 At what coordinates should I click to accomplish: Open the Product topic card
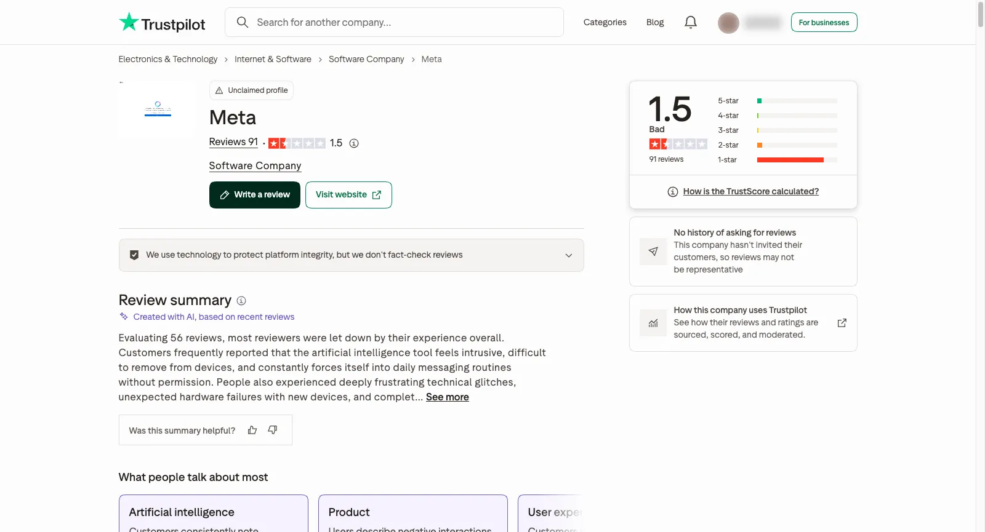click(413, 514)
